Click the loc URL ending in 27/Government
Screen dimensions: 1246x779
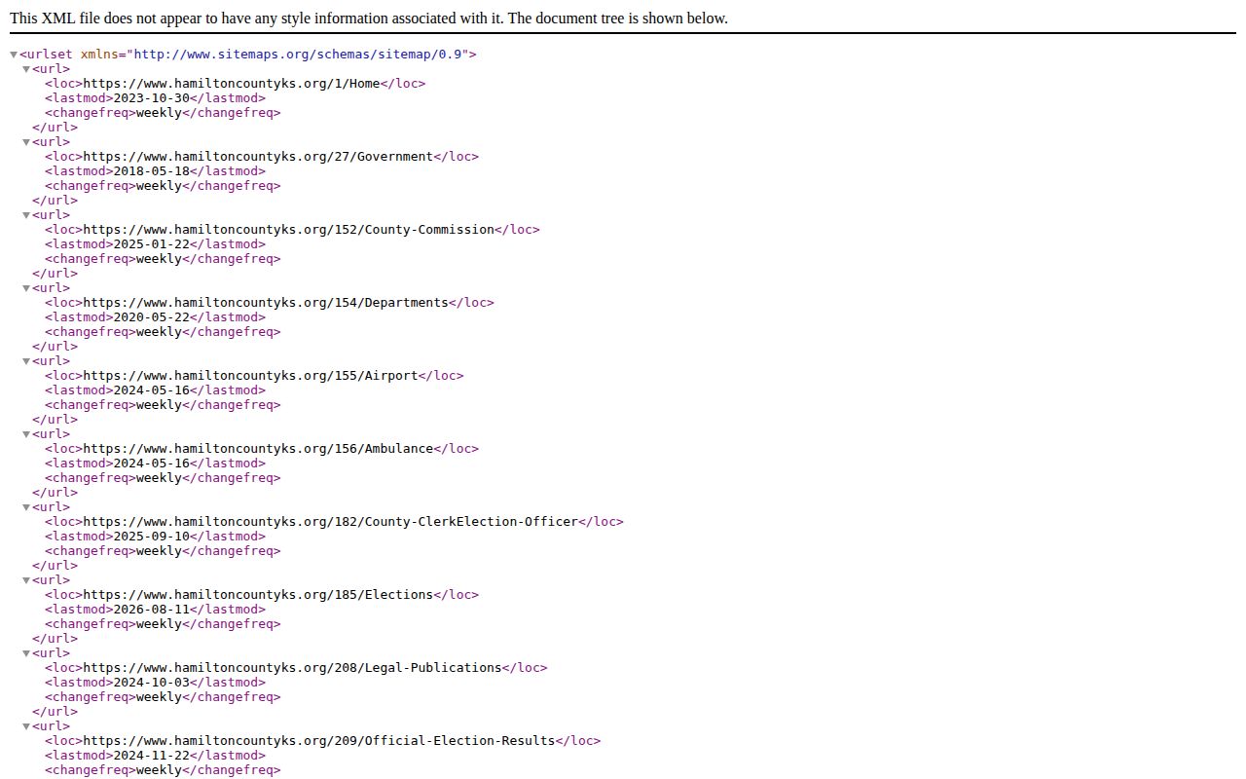[x=258, y=157]
